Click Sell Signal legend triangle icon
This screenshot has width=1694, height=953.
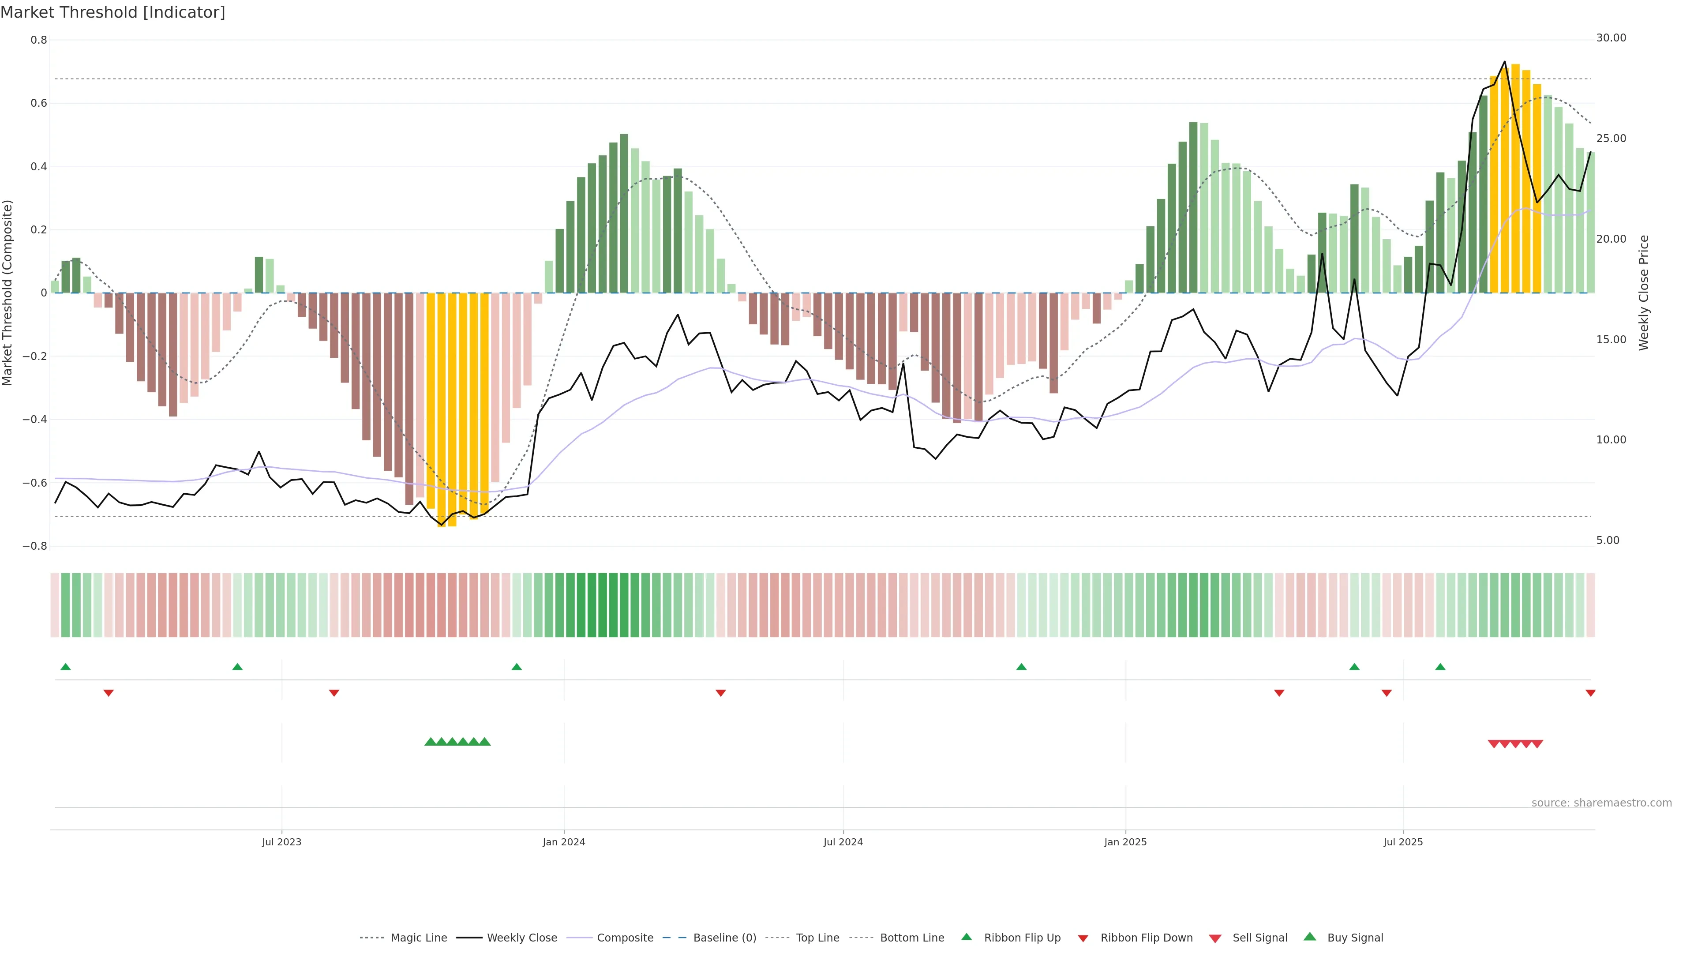tap(1215, 938)
